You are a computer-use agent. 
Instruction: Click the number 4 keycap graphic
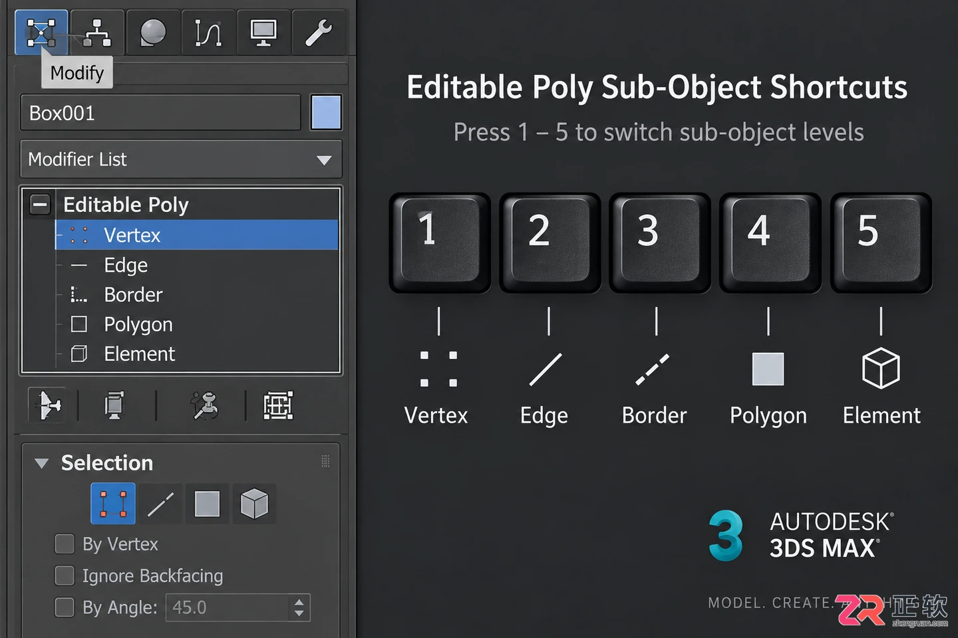pyautogui.click(x=770, y=243)
